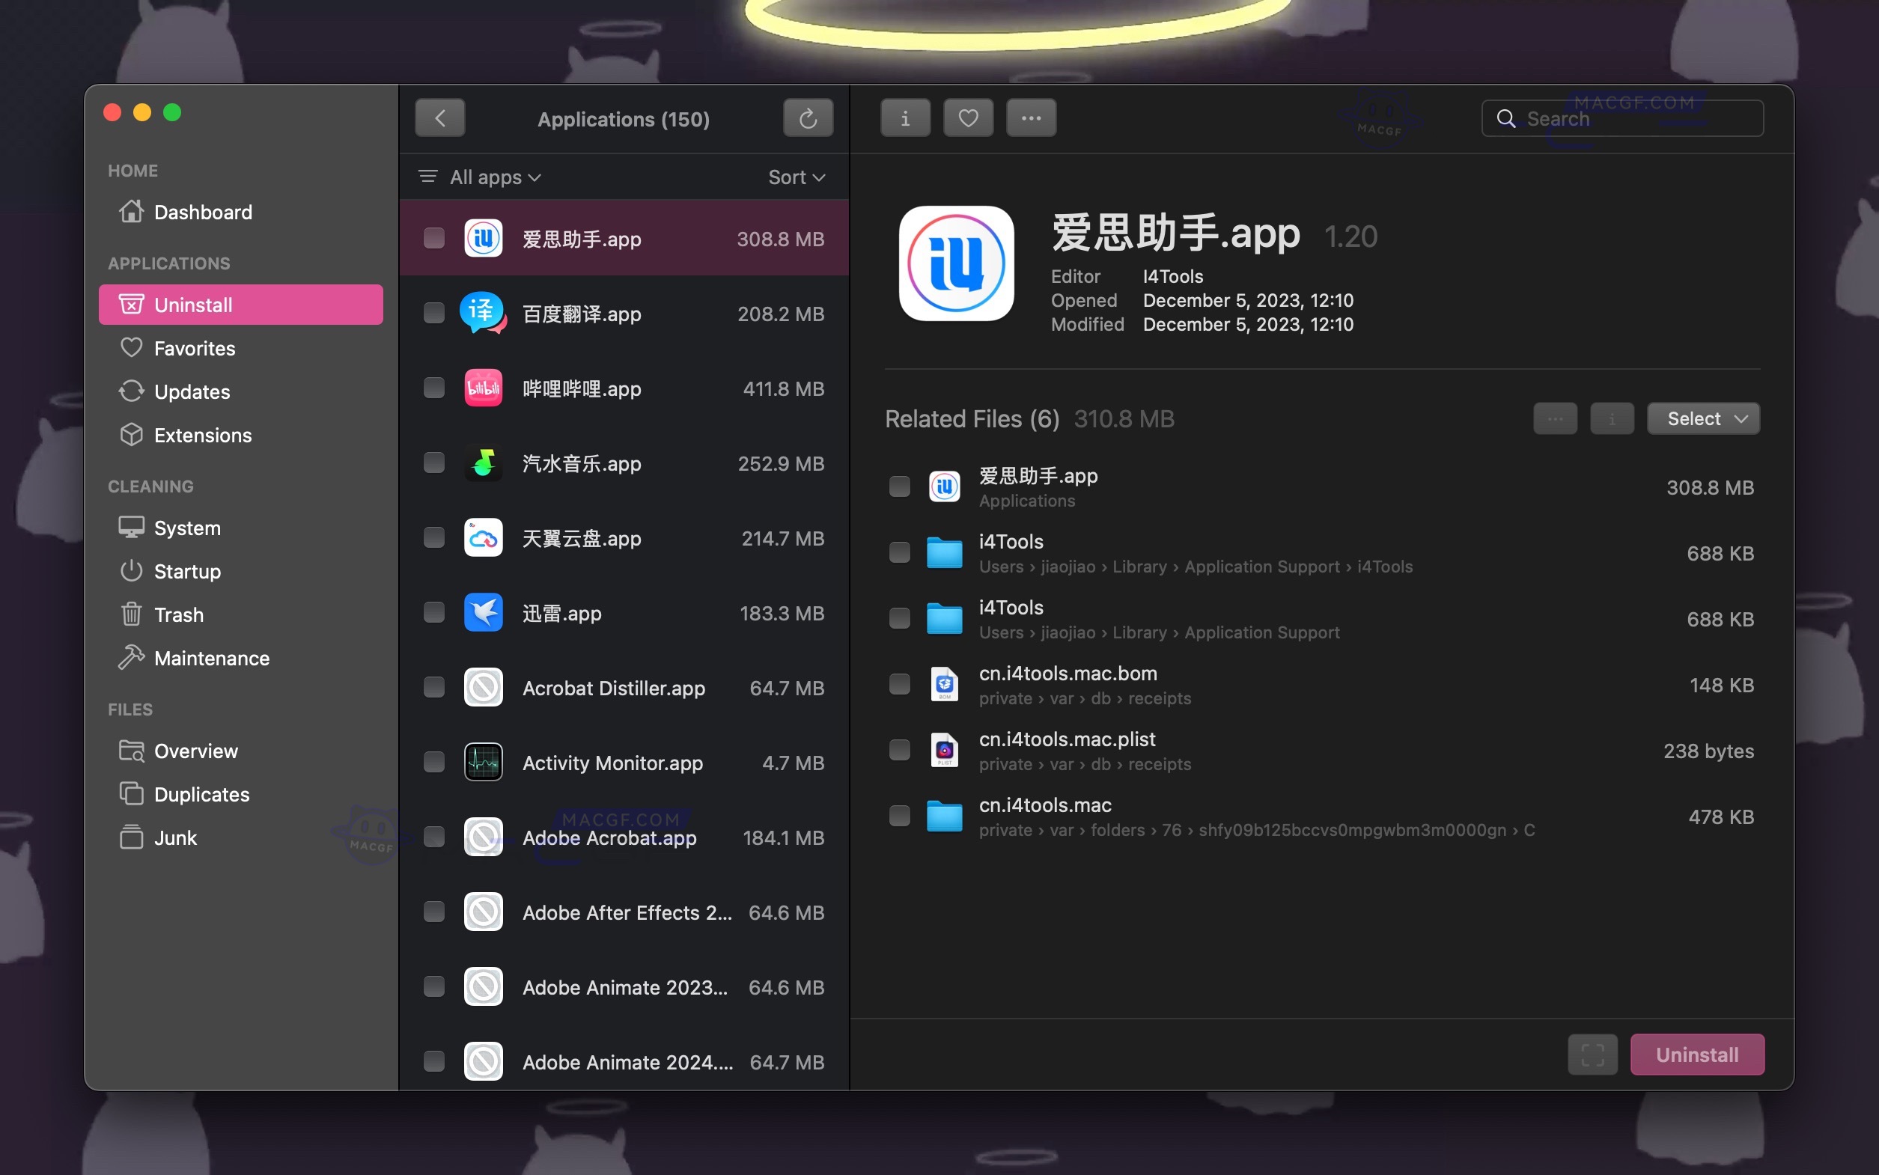Check the checkbox next to 爱思助手.app in the list
1879x1175 pixels.
pyautogui.click(x=433, y=239)
